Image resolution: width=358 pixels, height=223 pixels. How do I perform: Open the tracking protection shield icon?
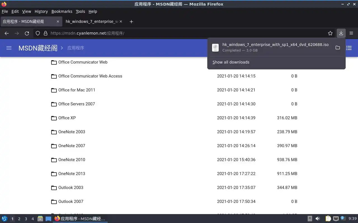pyautogui.click(x=38, y=33)
